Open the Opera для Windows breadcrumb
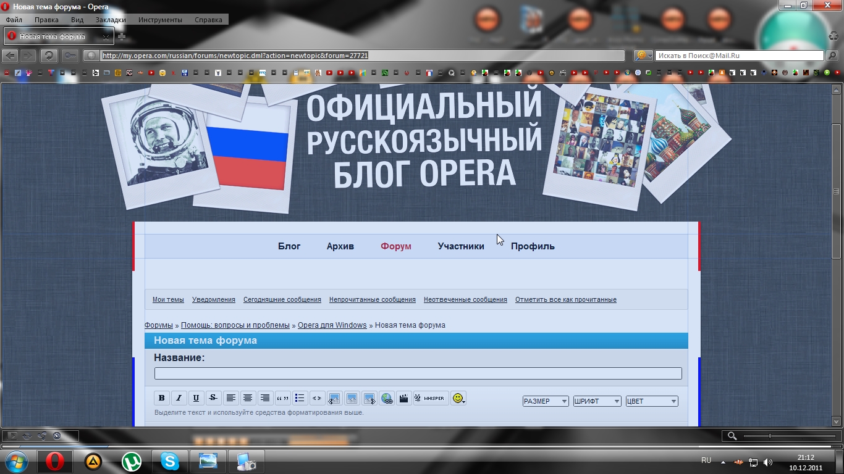 click(332, 325)
